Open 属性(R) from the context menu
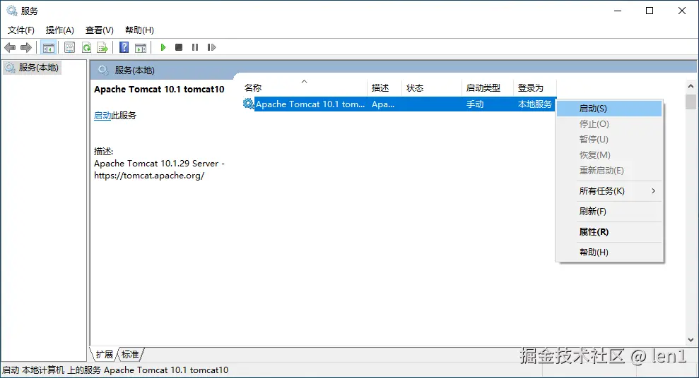This screenshot has width=699, height=378. 609,232
